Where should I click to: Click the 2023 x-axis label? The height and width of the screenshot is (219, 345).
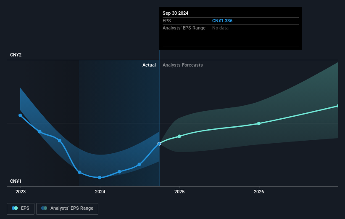(x=21, y=192)
